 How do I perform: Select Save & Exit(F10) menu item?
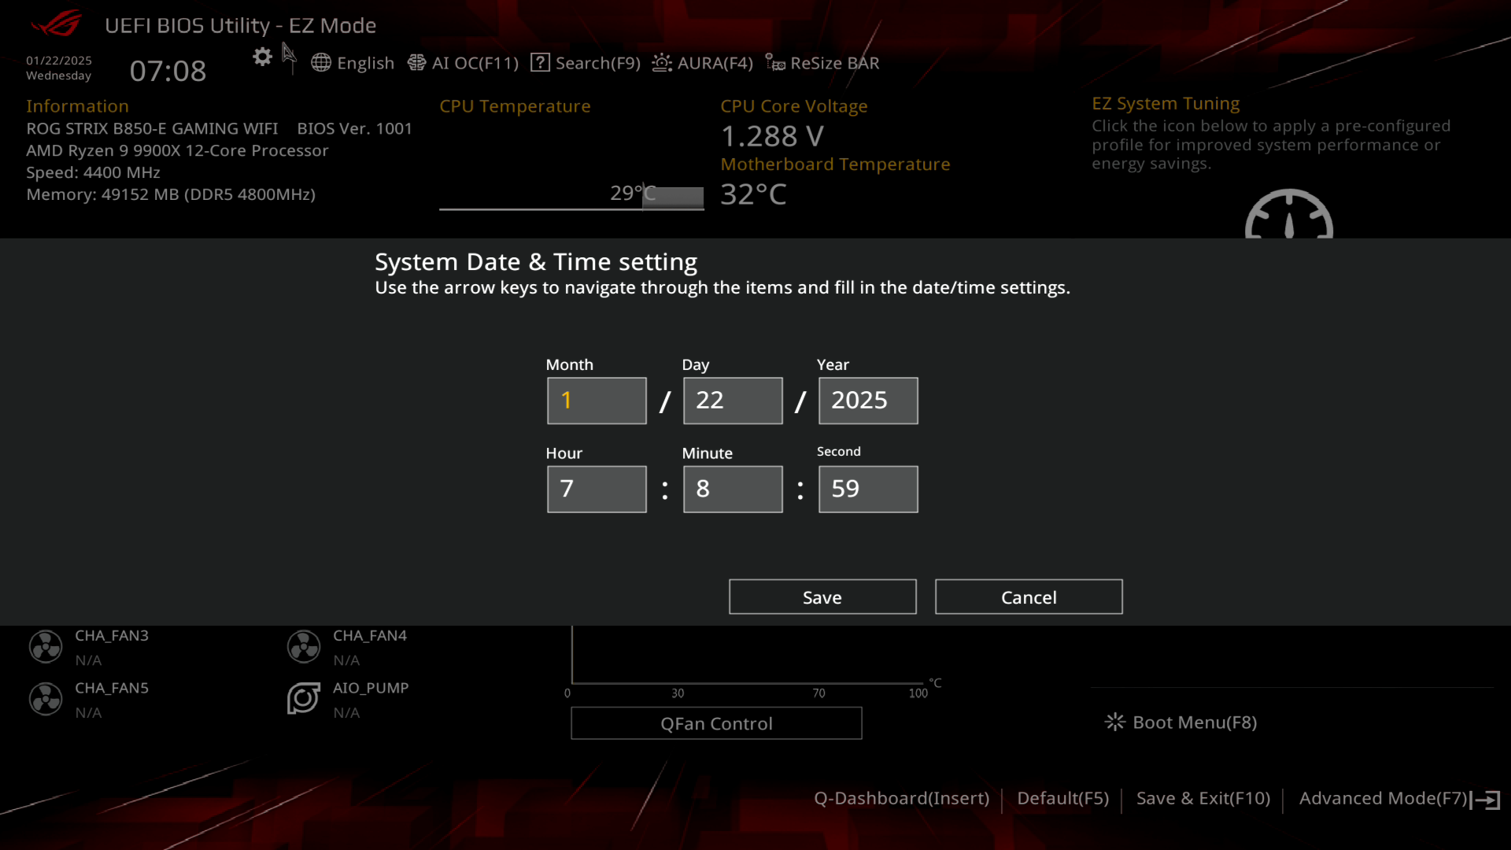1203,797
